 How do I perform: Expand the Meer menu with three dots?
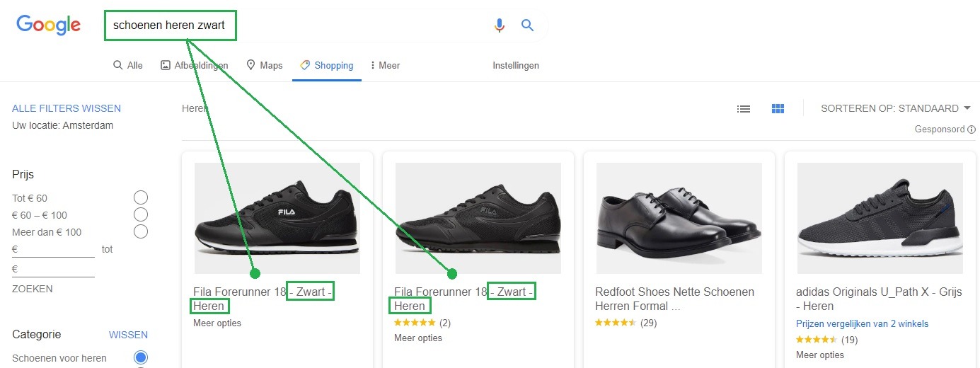click(385, 65)
